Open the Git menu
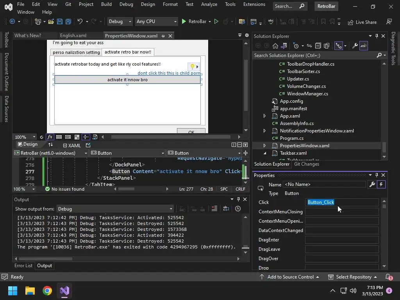Screen dimensions: 400x300 (x=68, y=4)
